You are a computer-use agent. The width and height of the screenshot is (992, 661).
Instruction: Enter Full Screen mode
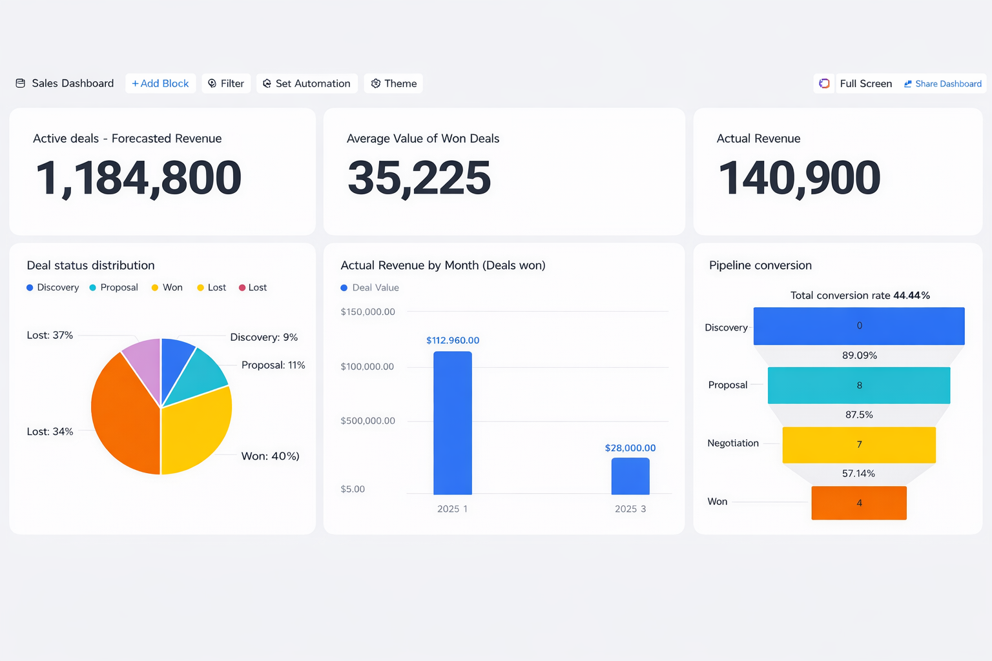(x=865, y=83)
